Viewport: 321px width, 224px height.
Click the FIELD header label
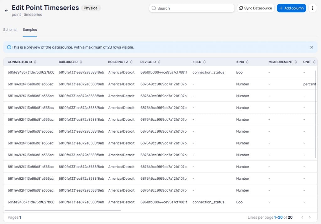tap(197, 62)
